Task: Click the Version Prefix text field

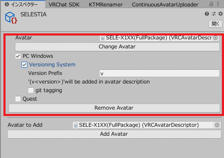Action: [x=159, y=73]
